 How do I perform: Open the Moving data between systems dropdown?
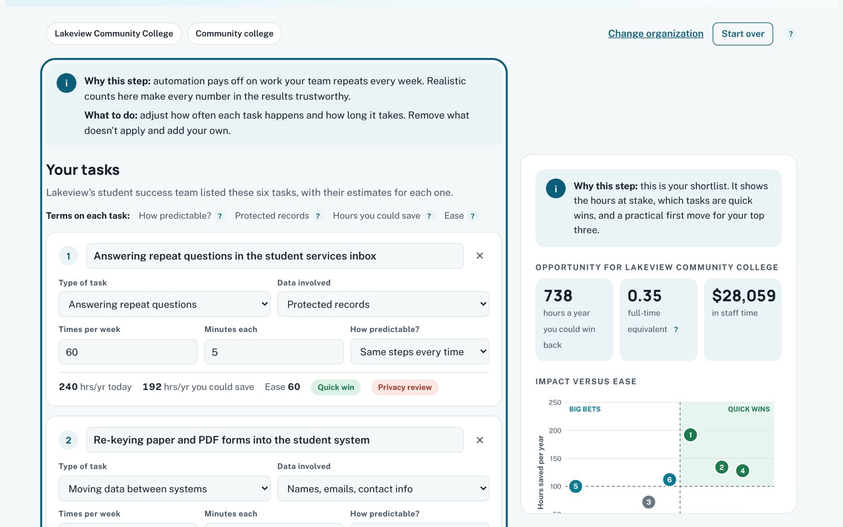[164, 489]
